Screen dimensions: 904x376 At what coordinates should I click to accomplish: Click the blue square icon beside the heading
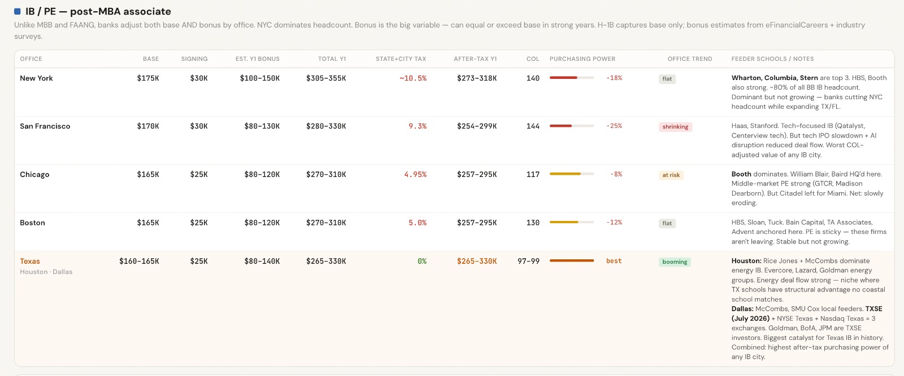click(x=18, y=11)
